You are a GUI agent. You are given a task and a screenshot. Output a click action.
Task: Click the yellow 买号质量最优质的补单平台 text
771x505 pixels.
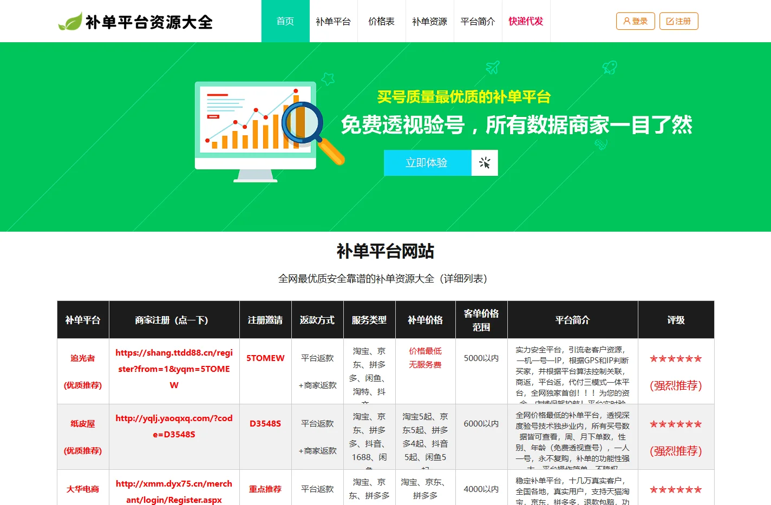pos(464,97)
